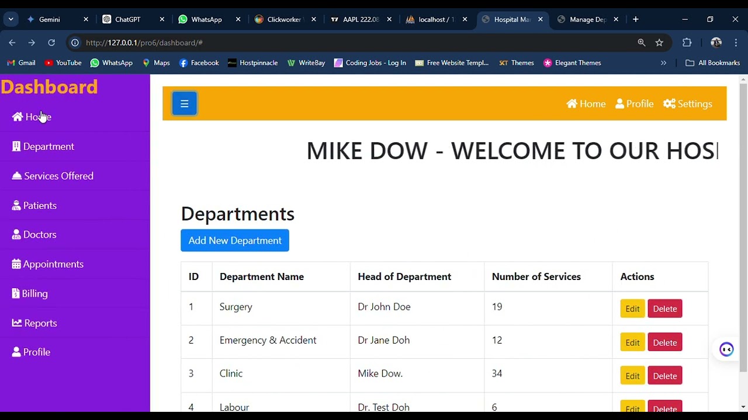Image resolution: width=748 pixels, height=420 pixels.
Task: Click the user icon beside Profile in the navbar
Action: (x=619, y=104)
